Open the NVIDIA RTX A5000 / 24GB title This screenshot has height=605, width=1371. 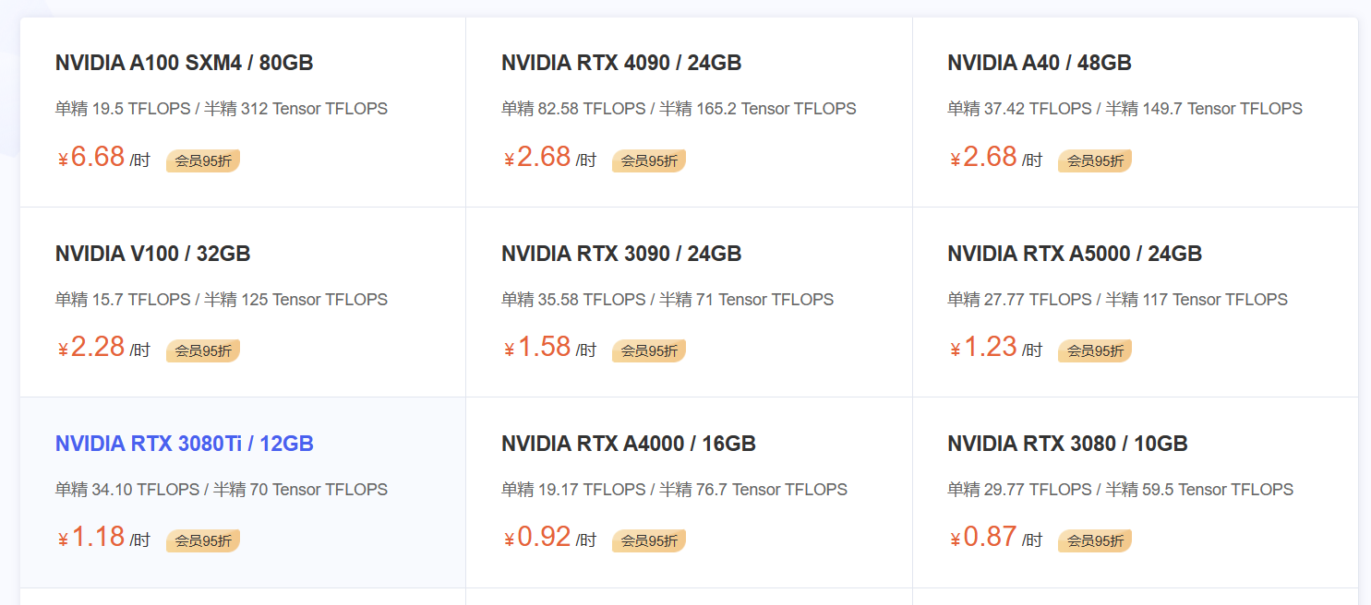(x=1075, y=254)
